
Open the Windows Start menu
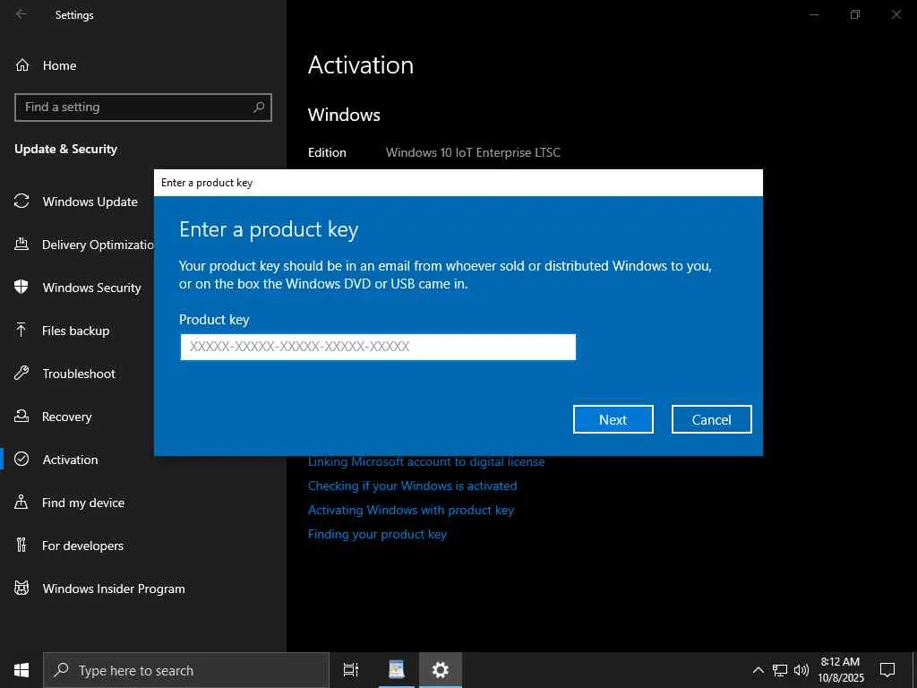coord(21,670)
